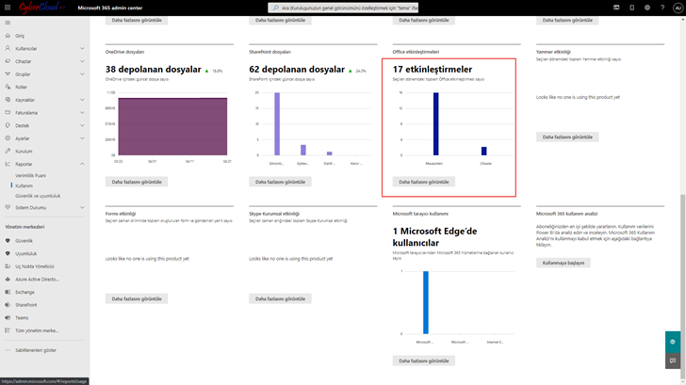Screen dimensions: 686x385
Task: View more for SharePoint dosyaları
Action: tap(280, 182)
